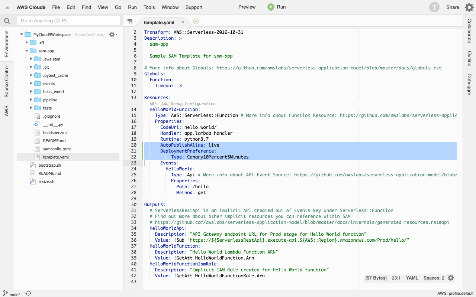Expand the .git folder arrow
The height and width of the screenshot is (297, 476).
tap(31, 67)
